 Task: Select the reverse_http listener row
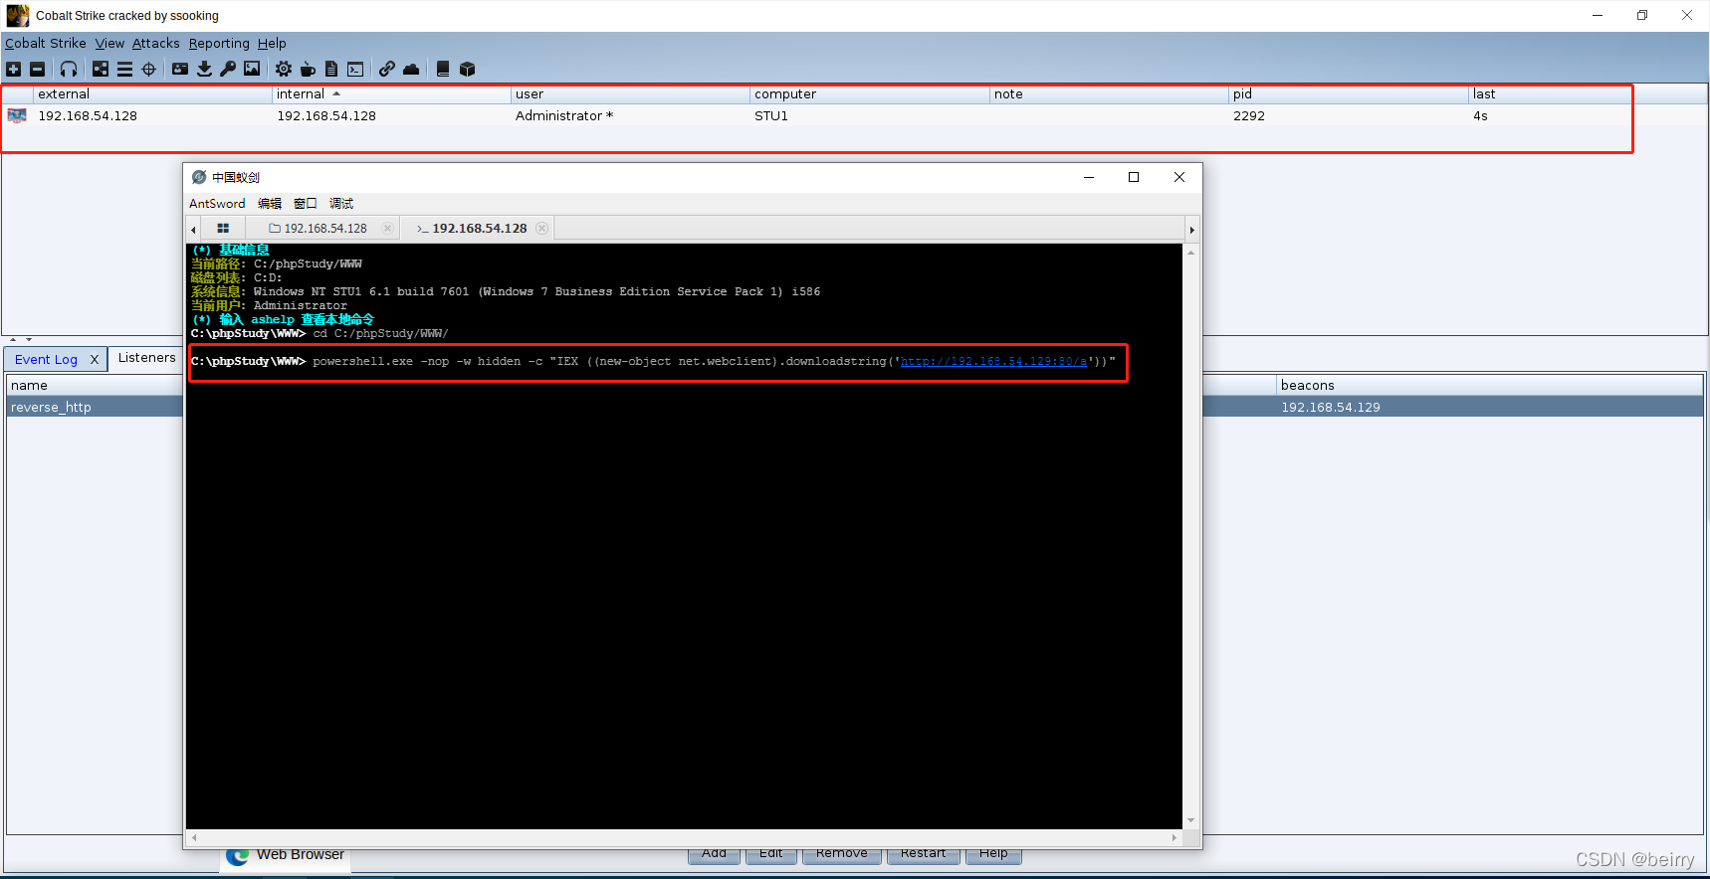click(x=95, y=408)
